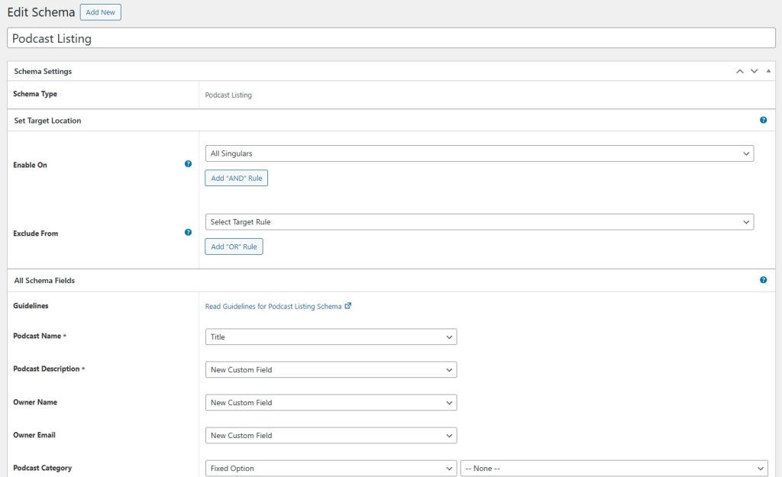Click help icon next to Enable On
Screen dimensions: 782x477
[188, 163]
